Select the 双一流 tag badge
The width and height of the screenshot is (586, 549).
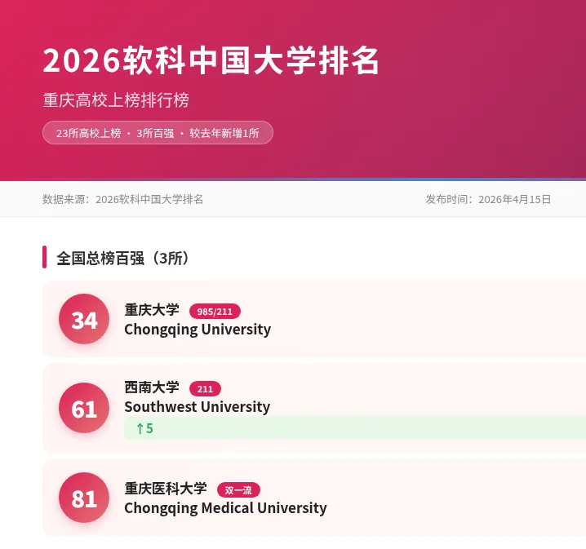tap(238, 490)
